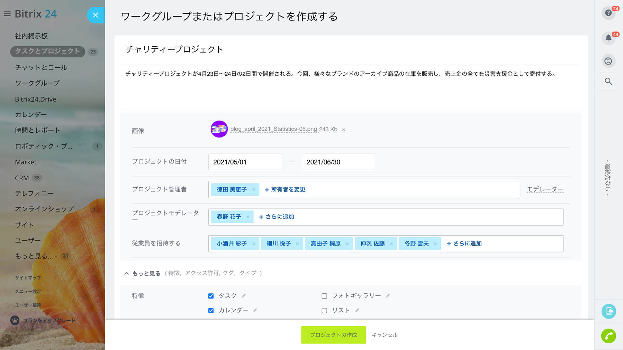This screenshot has height=350, width=623.
Task: Click into the project description text area
Action: 351,87
